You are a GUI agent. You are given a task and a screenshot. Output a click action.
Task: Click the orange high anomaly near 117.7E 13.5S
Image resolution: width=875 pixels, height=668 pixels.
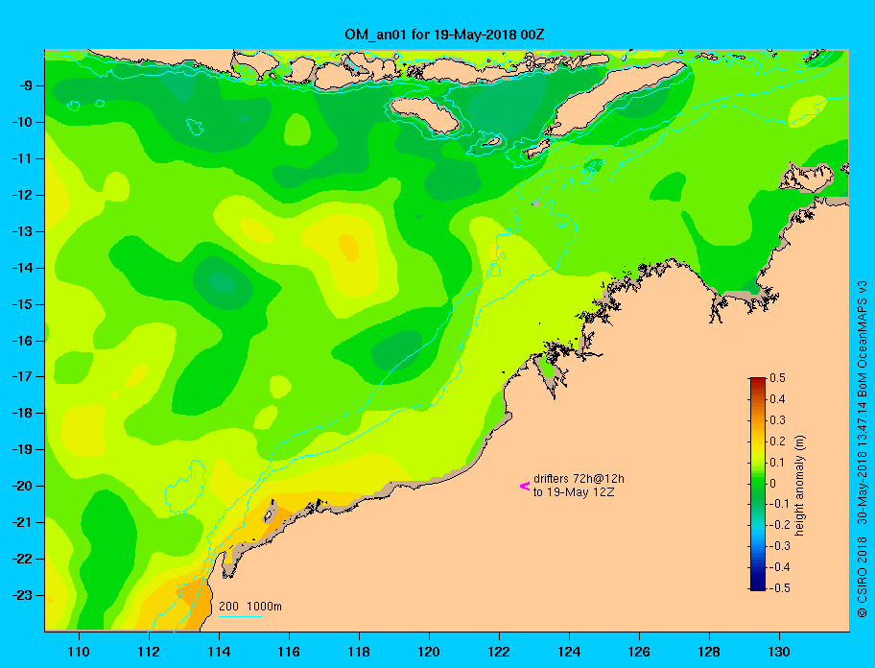pos(349,248)
